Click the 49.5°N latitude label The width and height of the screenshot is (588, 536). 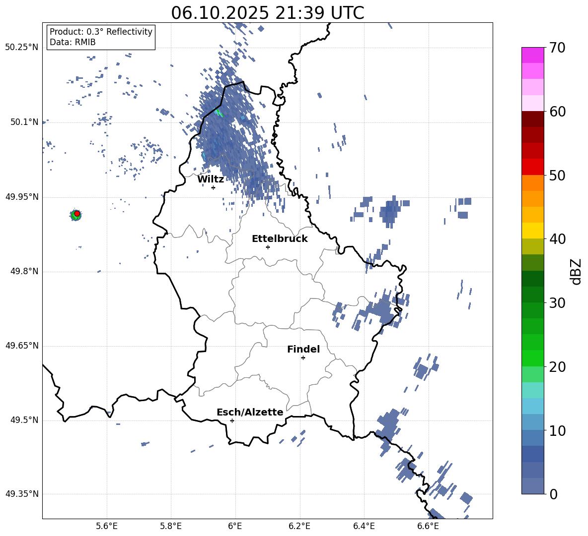[24, 420]
